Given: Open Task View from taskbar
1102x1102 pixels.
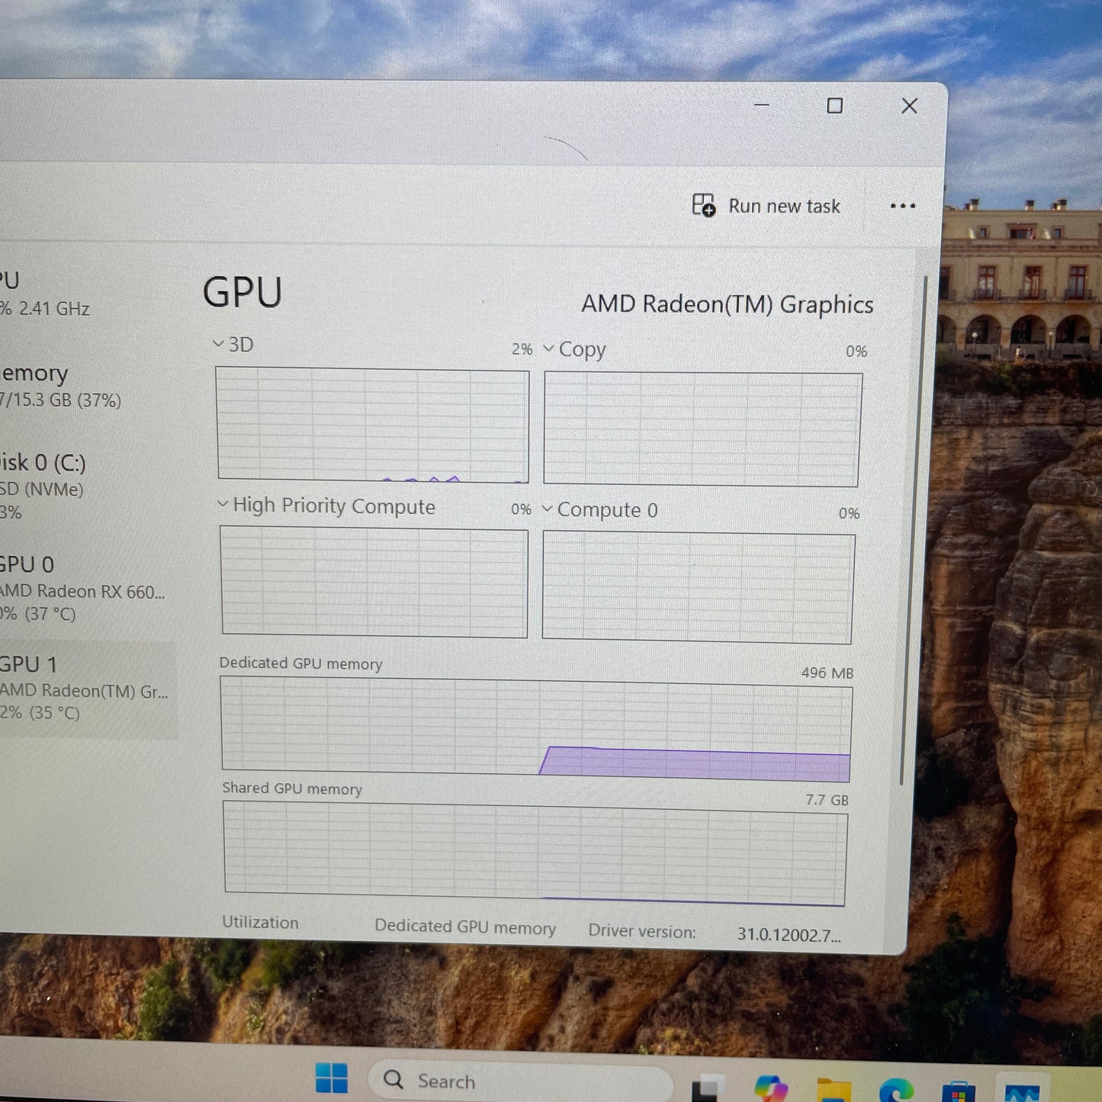Looking at the screenshot, I should pyautogui.click(x=708, y=1089).
